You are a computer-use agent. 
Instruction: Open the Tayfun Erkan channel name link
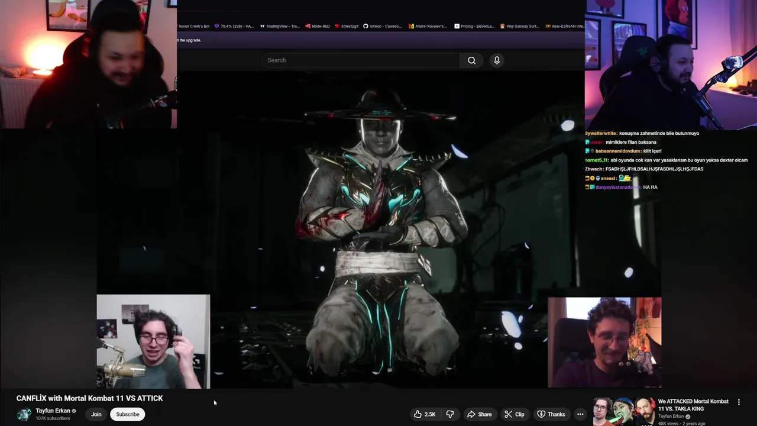pos(53,411)
